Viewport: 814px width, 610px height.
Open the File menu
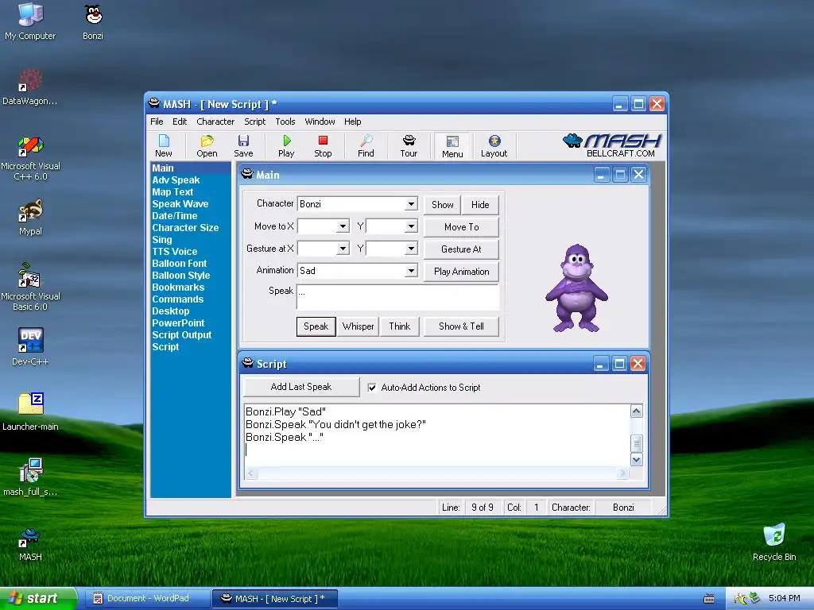point(157,122)
